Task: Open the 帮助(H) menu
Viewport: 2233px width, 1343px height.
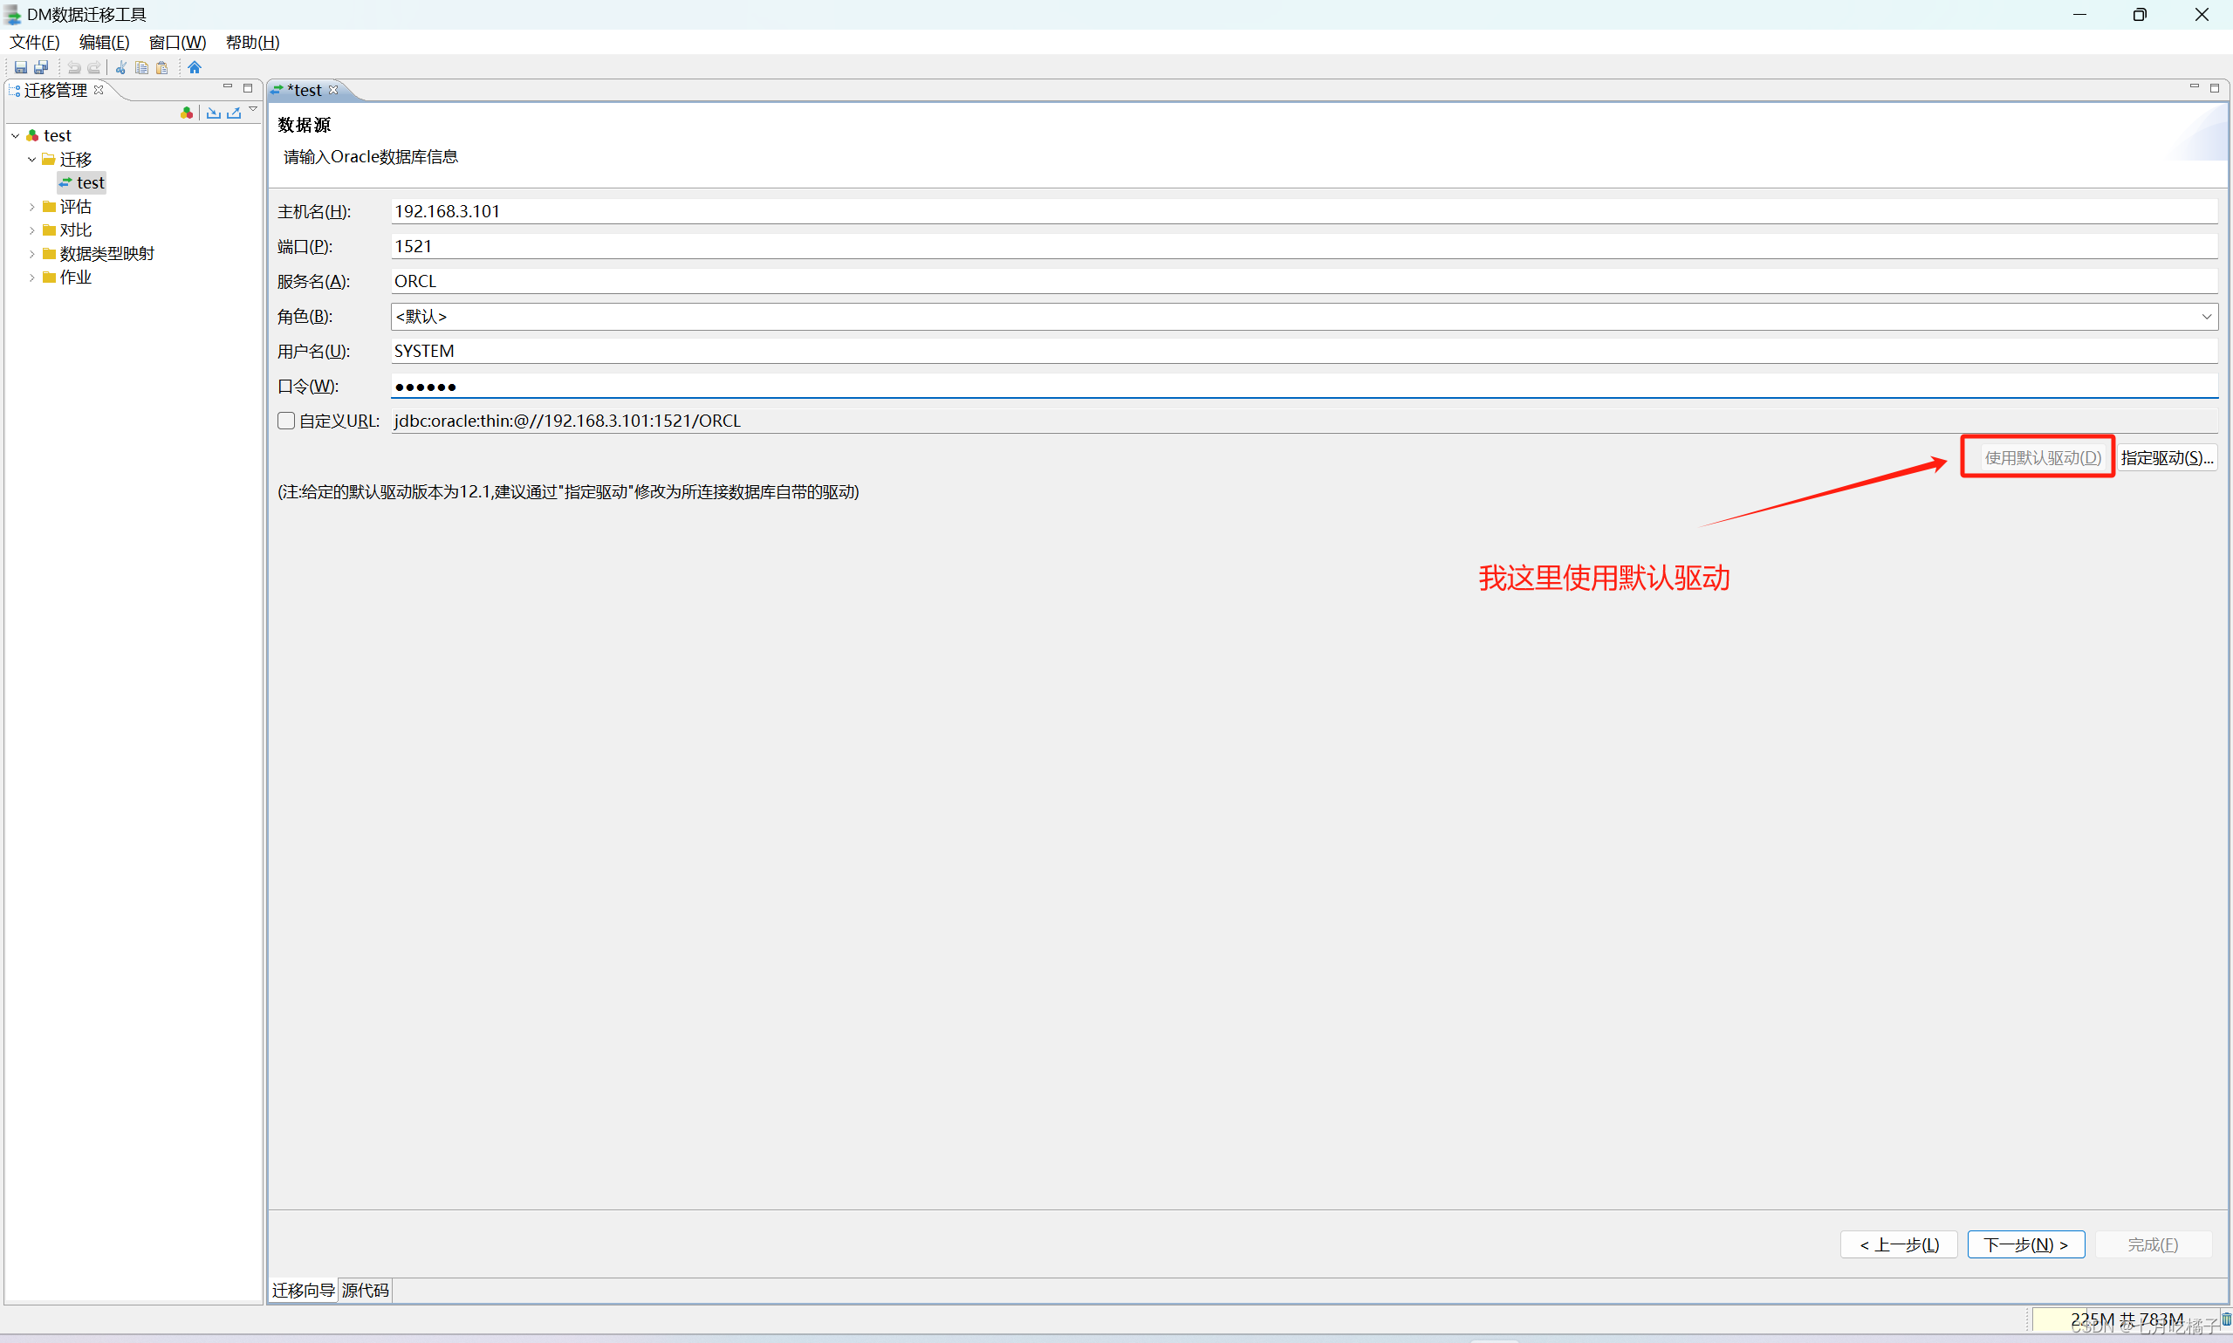Action: click(x=252, y=43)
